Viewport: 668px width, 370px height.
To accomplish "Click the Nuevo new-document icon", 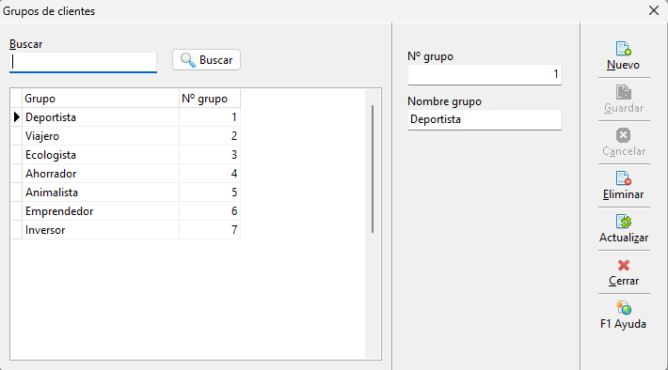I will (623, 49).
